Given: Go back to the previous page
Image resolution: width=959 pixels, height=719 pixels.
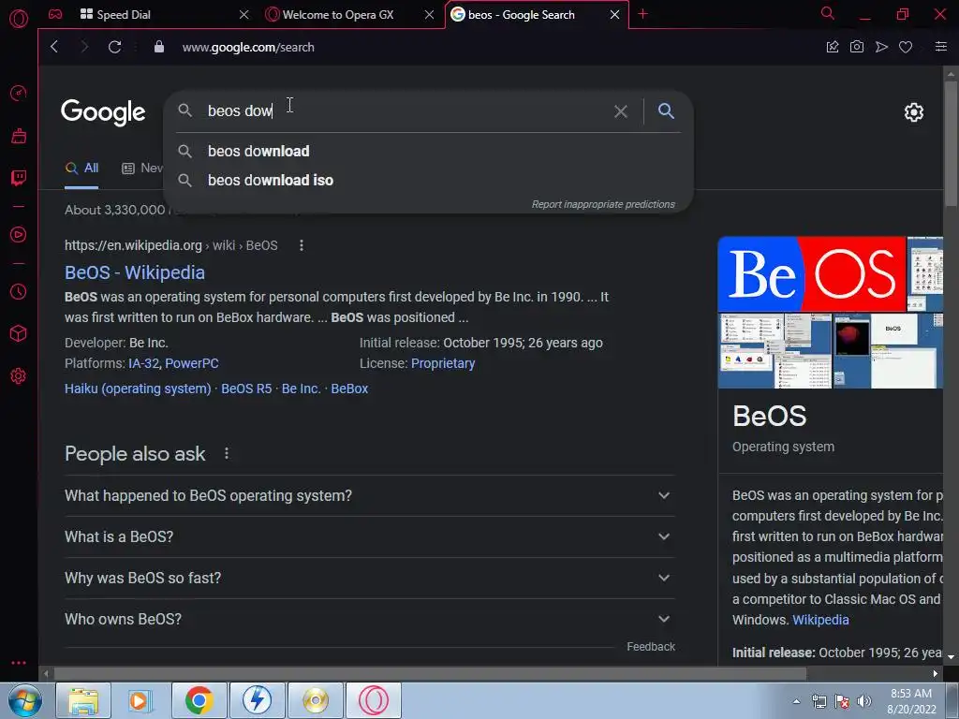Looking at the screenshot, I should 54,47.
